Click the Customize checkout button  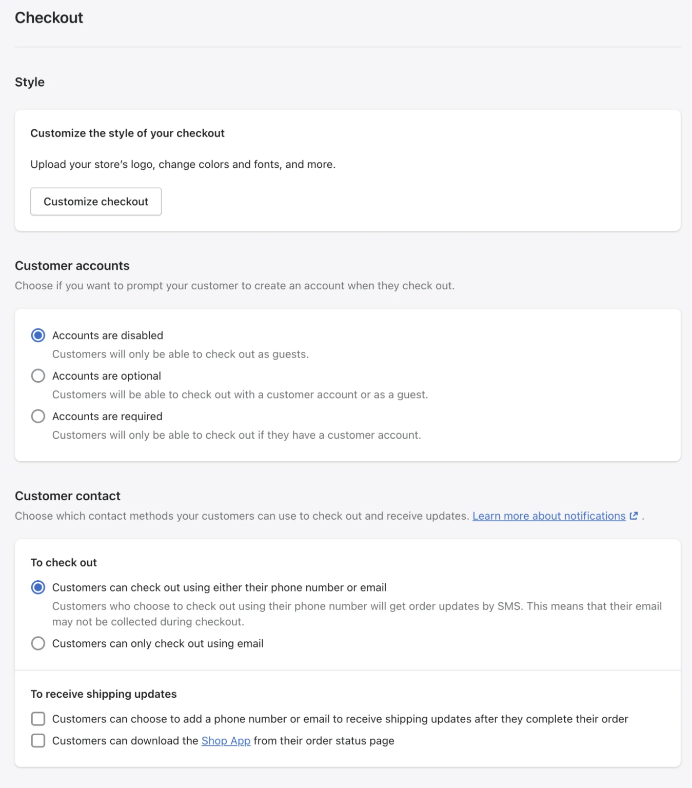(x=95, y=201)
